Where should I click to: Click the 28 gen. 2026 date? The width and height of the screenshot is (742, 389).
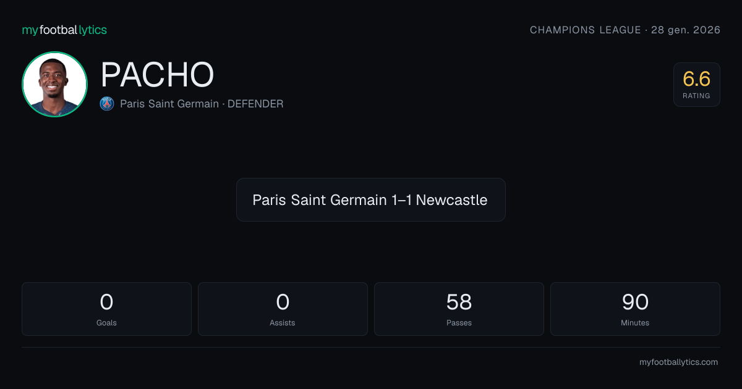pos(686,30)
